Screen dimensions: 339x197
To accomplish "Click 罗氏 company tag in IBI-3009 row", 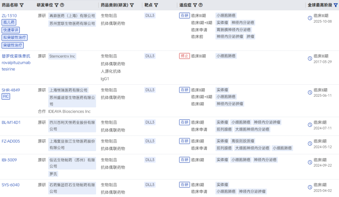I will (53, 174).
